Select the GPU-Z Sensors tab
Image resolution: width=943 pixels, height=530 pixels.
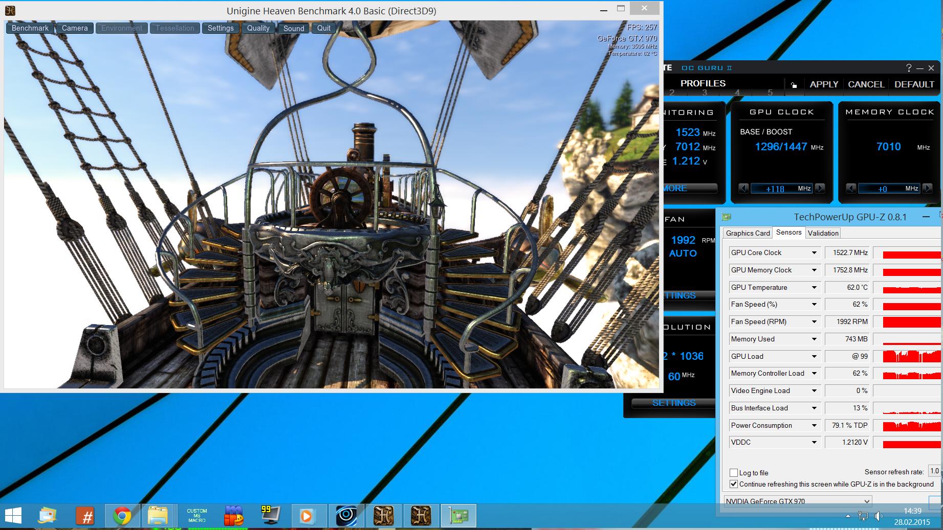pos(788,233)
